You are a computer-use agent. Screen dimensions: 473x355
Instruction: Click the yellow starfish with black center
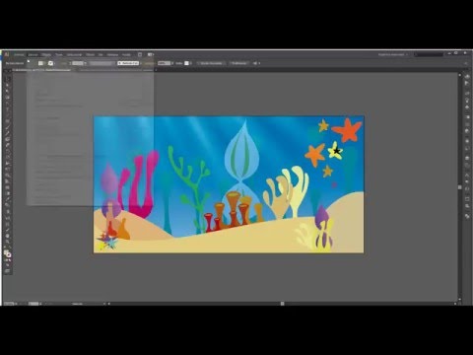click(x=335, y=151)
